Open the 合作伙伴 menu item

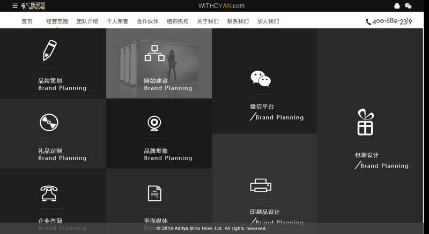point(147,21)
